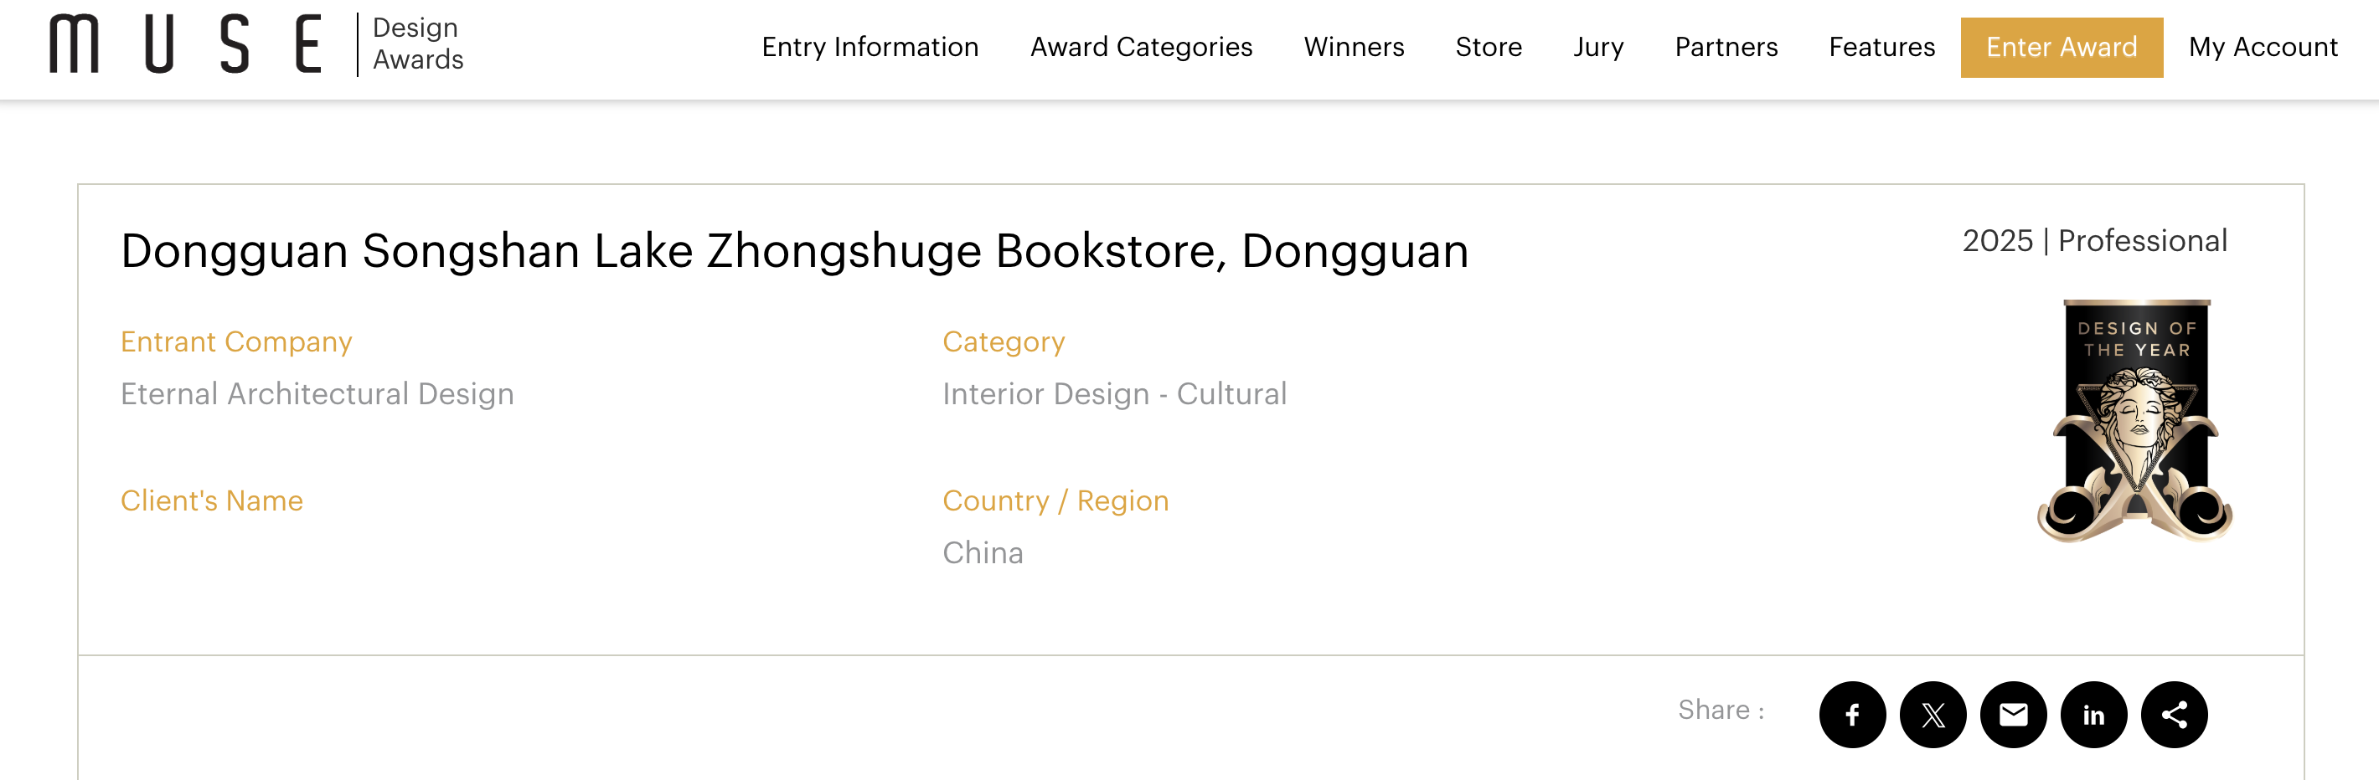Select Interior Design - Cultural text
The image size is (2379, 780).
[1114, 394]
